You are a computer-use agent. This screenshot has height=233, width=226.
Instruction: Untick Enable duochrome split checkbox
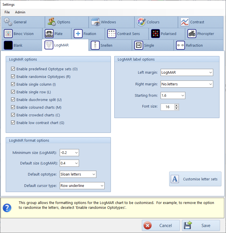(x=13, y=100)
